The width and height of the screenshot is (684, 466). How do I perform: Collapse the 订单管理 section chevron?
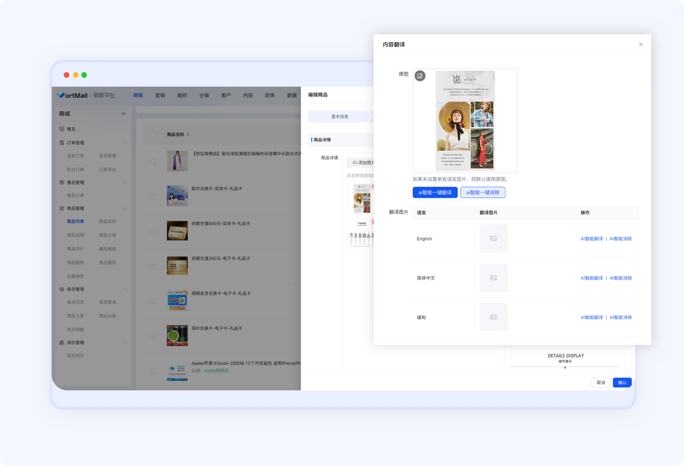coord(125,143)
